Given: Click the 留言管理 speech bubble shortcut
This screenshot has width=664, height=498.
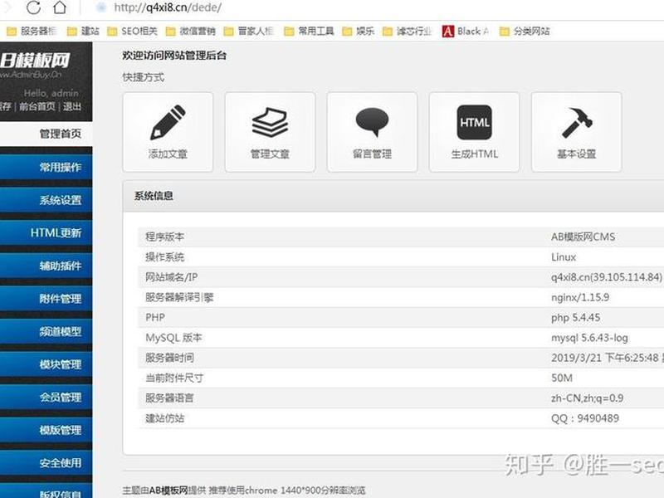Looking at the screenshot, I should tap(372, 132).
